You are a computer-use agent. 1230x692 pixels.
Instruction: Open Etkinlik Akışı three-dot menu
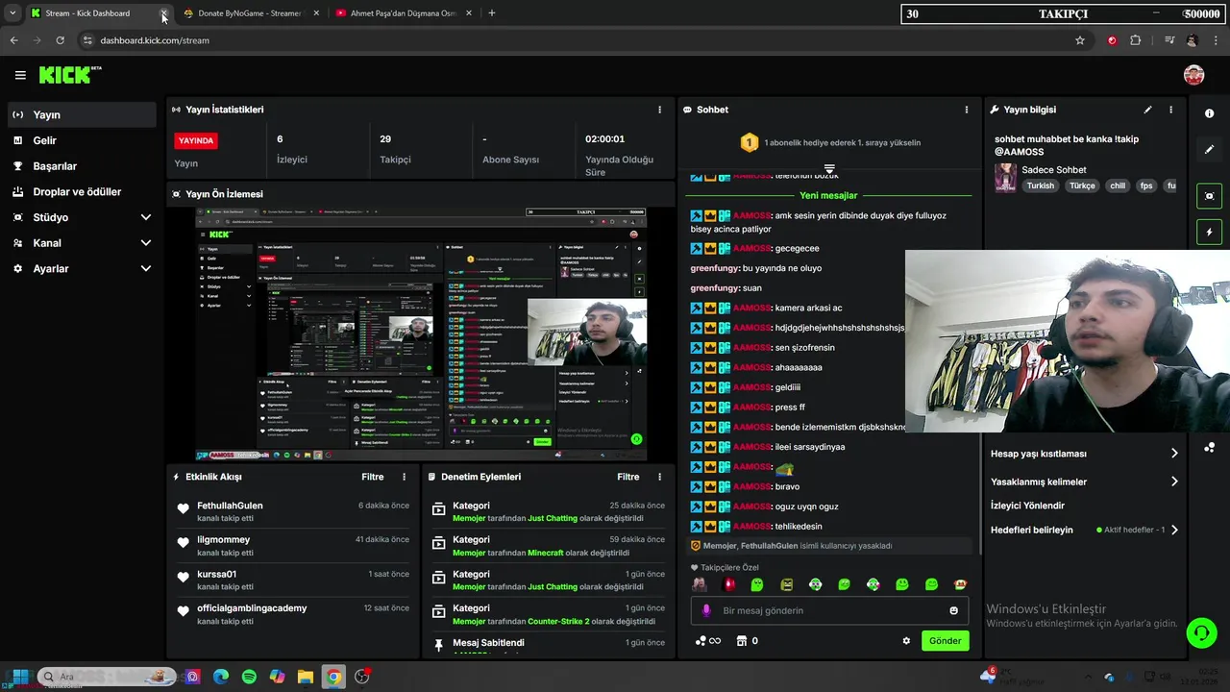pyautogui.click(x=404, y=477)
